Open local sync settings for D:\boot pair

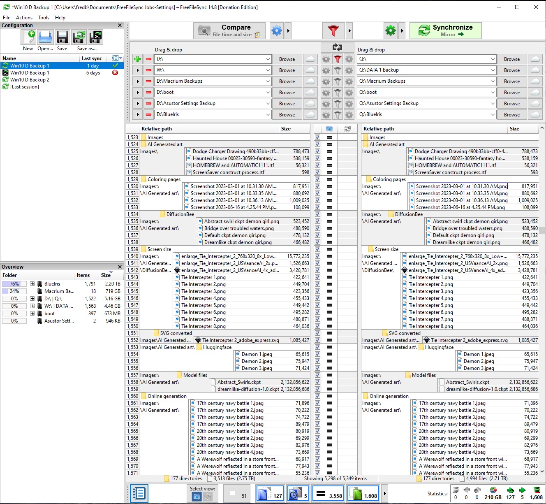[x=349, y=93]
